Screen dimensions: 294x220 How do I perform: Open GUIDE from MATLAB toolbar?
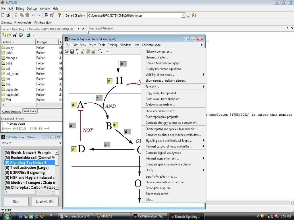(52, 15)
